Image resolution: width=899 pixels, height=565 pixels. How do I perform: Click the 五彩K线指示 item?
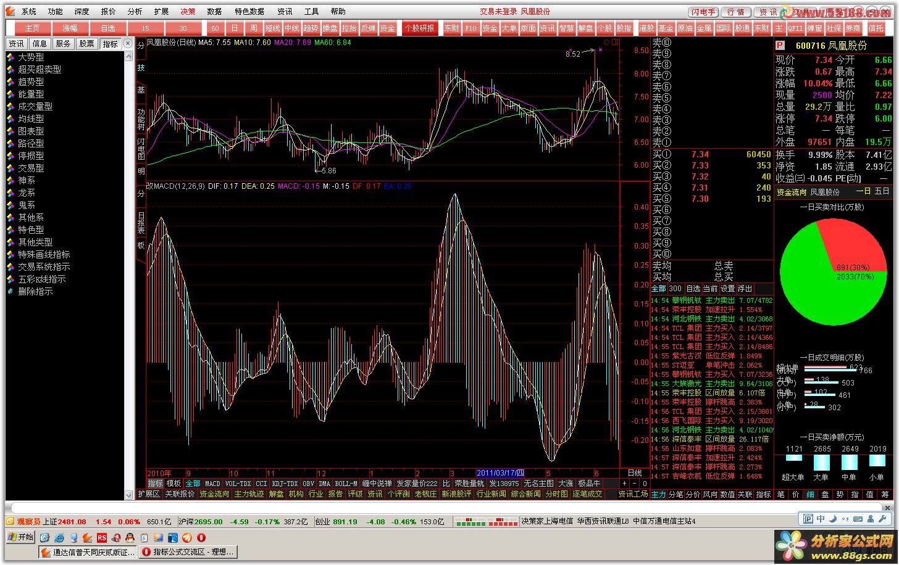(41, 279)
